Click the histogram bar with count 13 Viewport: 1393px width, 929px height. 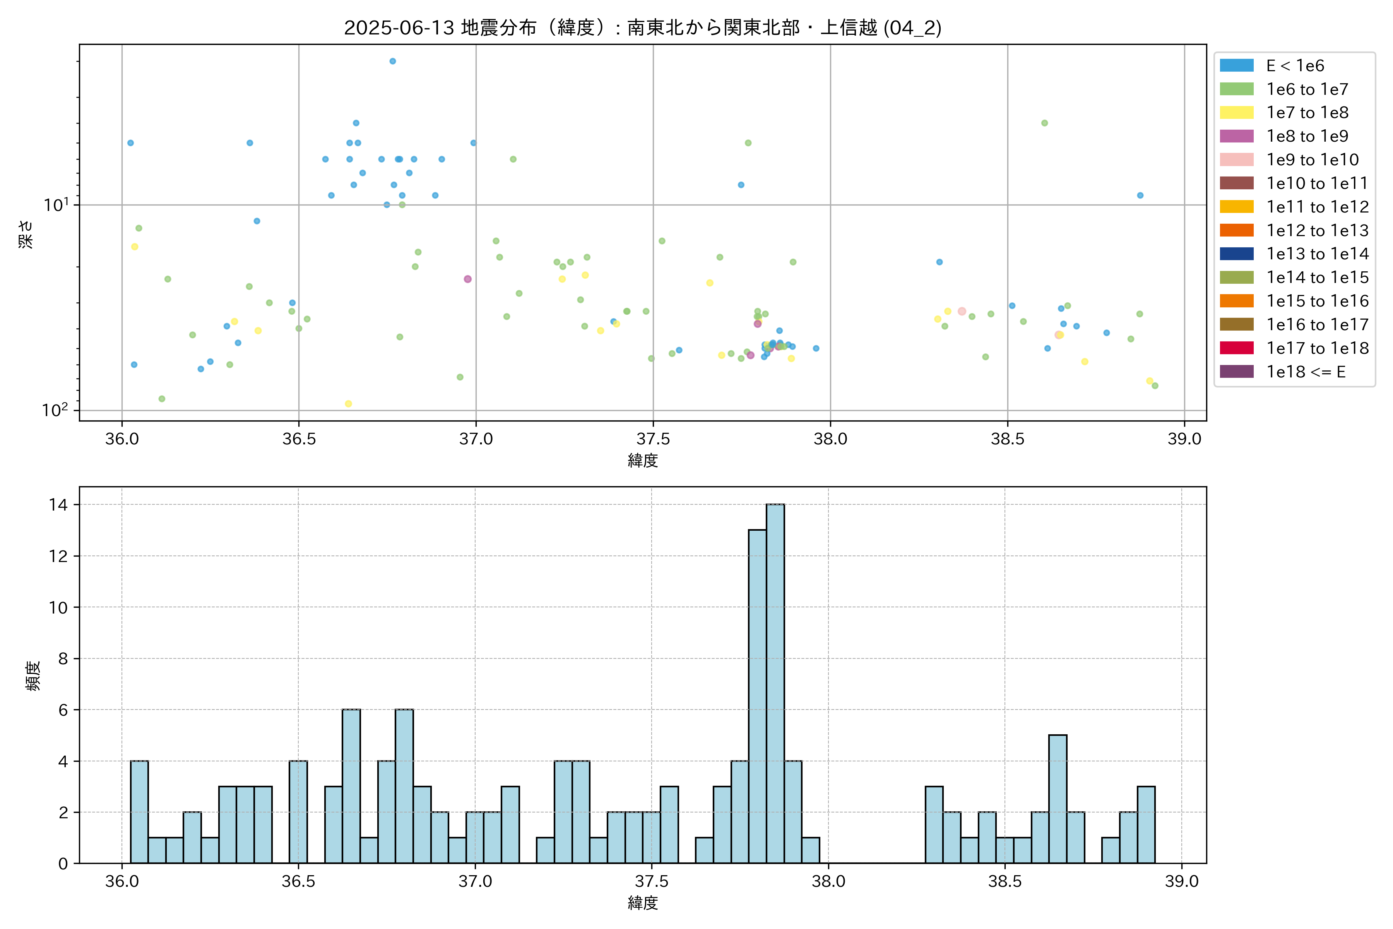pyautogui.click(x=758, y=696)
